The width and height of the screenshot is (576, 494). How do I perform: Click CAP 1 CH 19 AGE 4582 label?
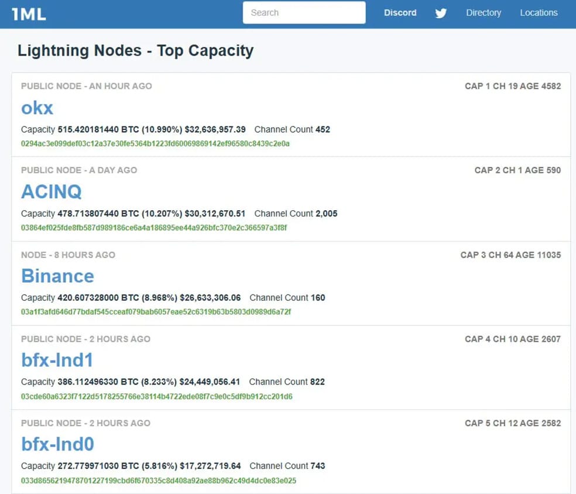pos(513,86)
